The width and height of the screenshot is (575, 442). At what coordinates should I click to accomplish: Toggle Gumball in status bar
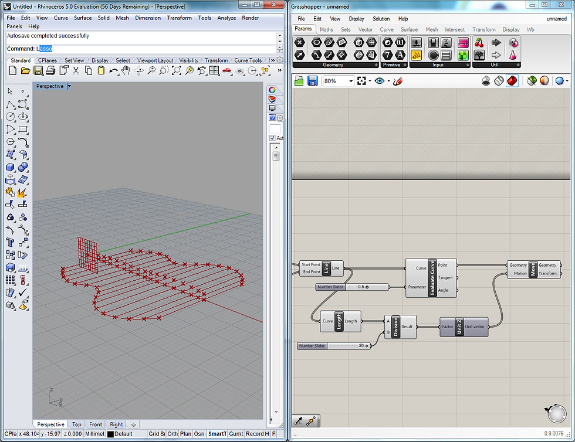pyautogui.click(x=236, y=434)
